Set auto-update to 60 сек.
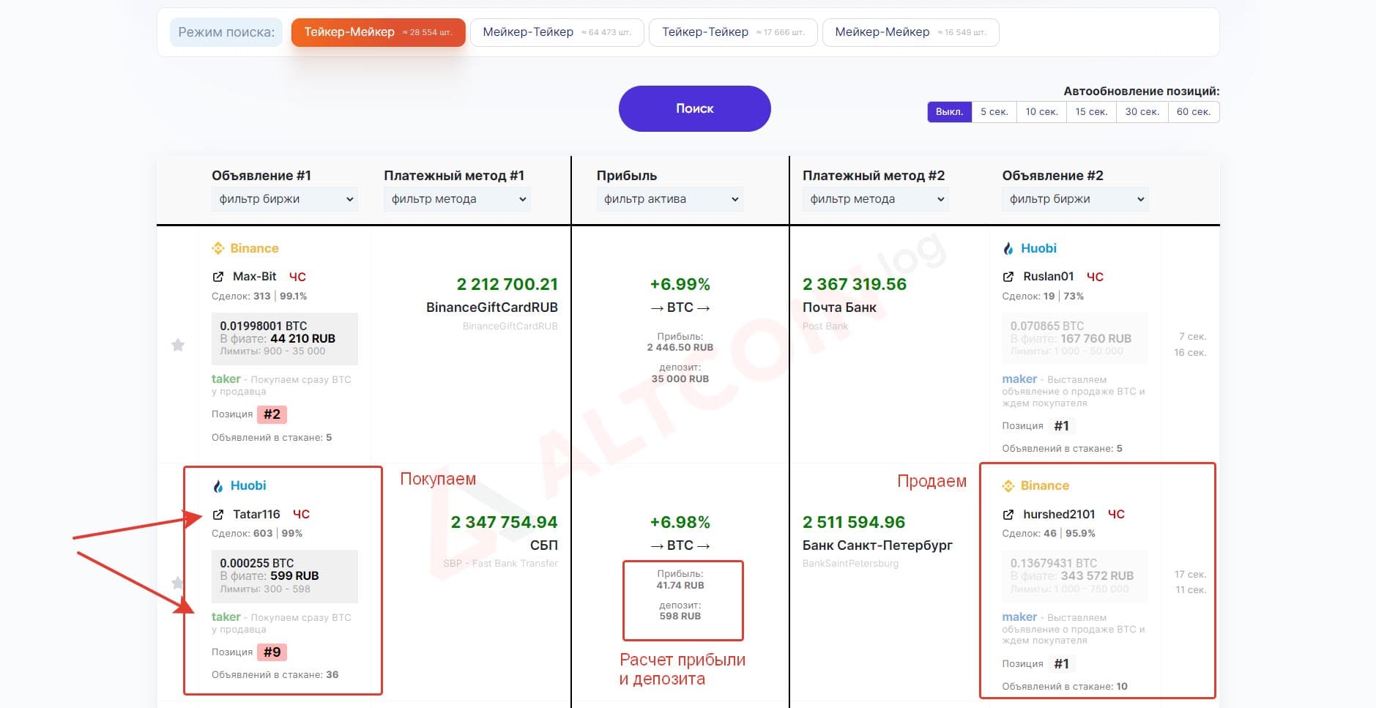The width and height of the screenshot is (1376, 708). tap(1194, 112)
